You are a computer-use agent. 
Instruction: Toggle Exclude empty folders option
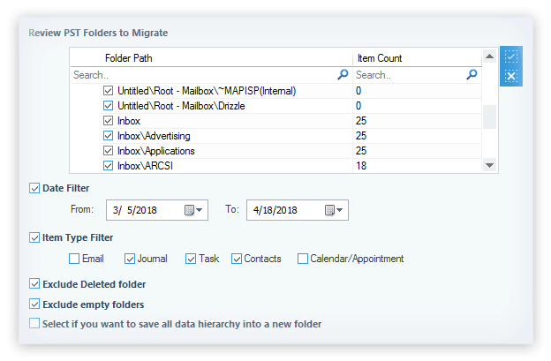(x=34, y=305)
